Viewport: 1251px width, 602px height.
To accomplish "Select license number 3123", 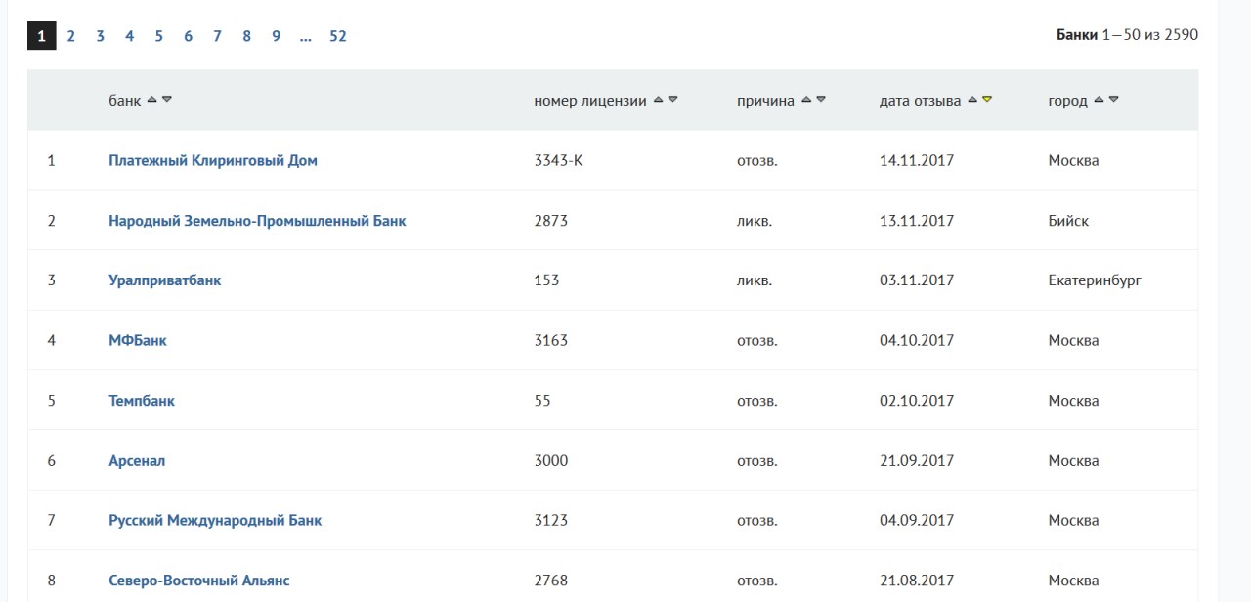I will pos(551,521).
